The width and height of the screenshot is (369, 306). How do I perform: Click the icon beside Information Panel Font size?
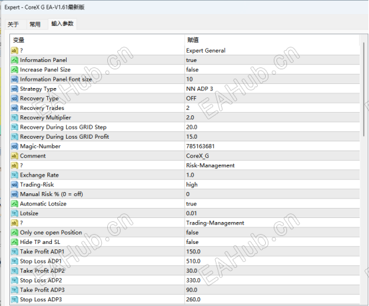pos(15,79)
